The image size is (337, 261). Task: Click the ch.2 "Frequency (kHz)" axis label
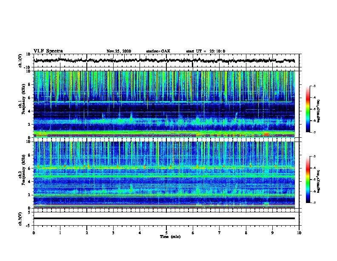(x=23, y=170)
